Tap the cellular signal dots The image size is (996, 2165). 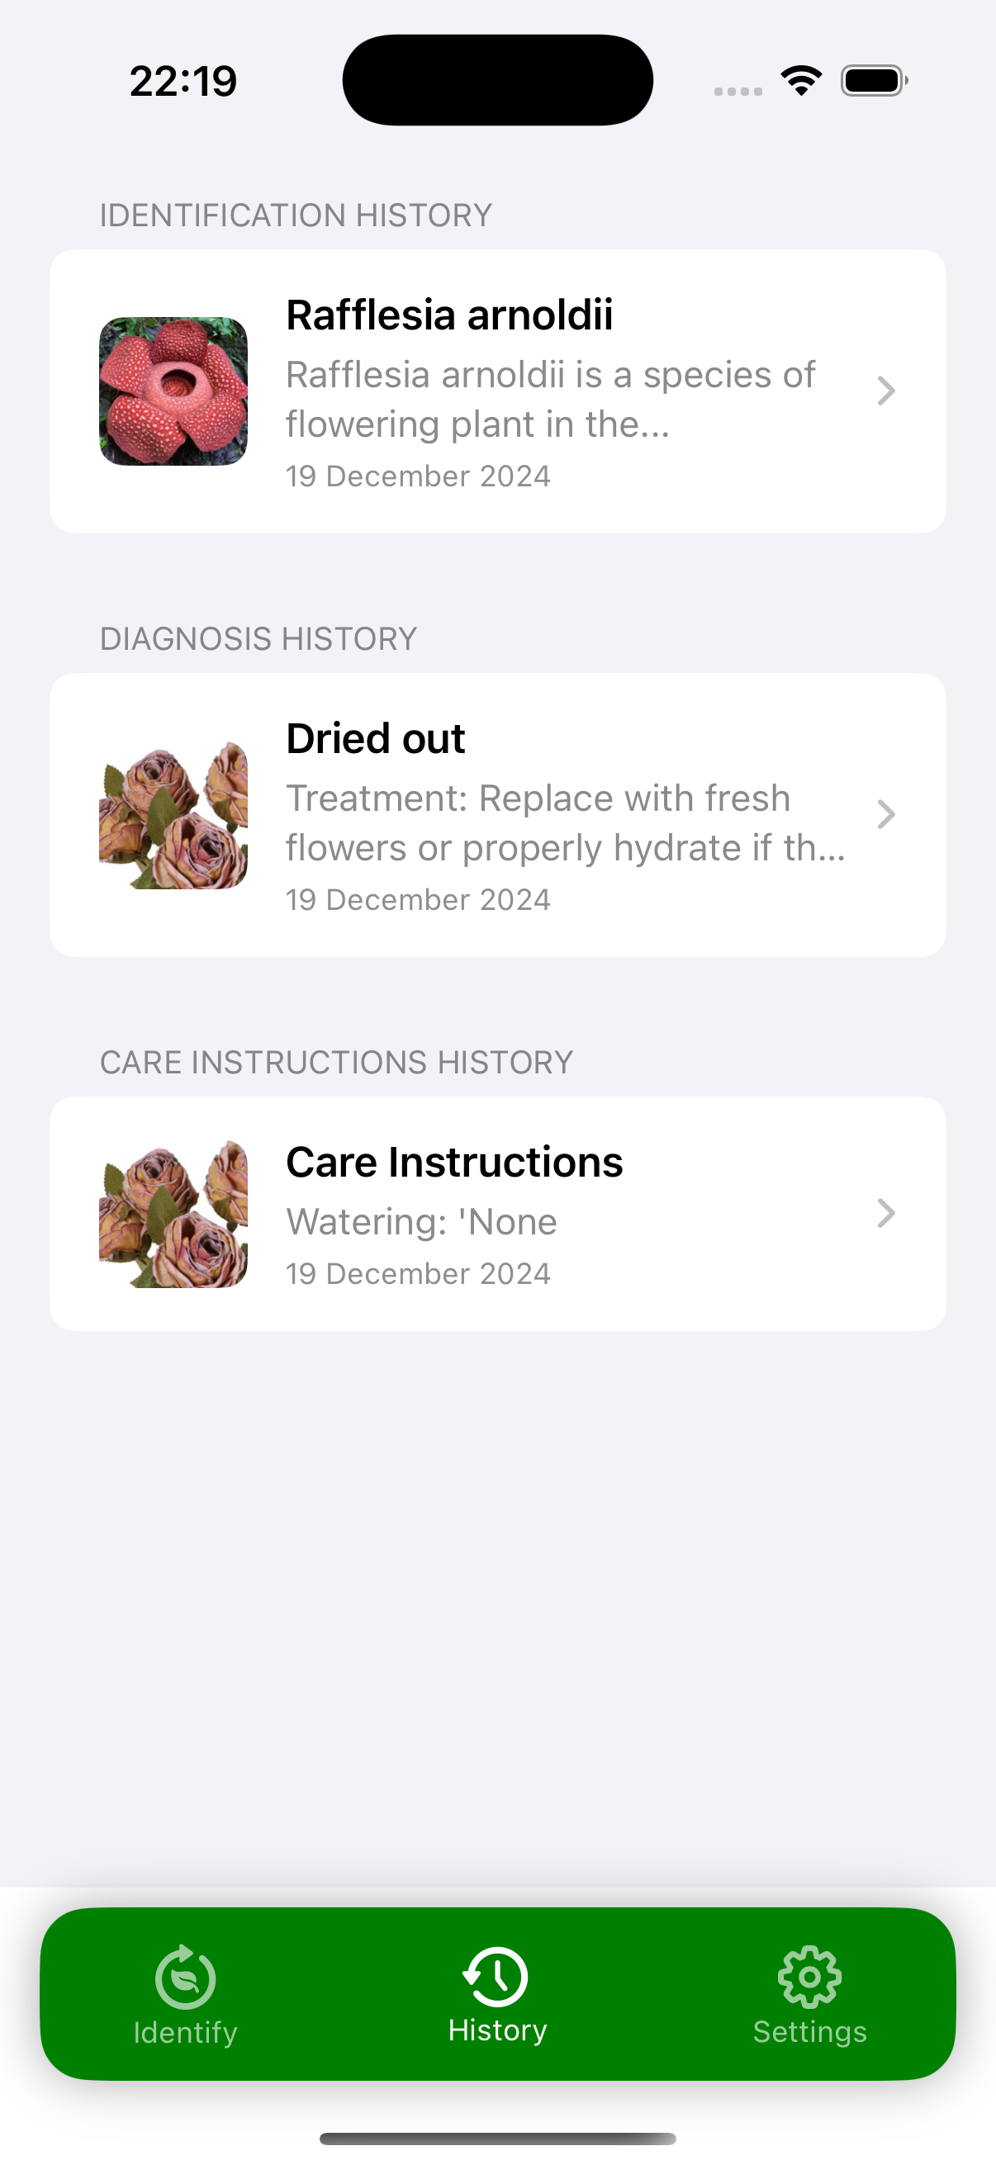(x=738, y=91)
